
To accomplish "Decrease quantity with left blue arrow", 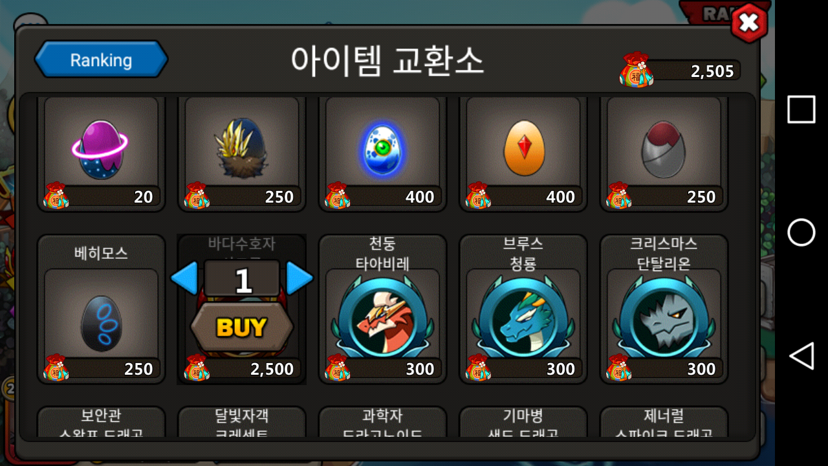I will tap(184, 279).
